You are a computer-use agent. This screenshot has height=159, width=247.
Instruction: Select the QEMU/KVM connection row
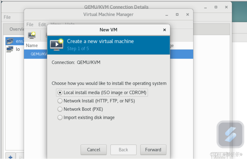(x=37, y=54)
